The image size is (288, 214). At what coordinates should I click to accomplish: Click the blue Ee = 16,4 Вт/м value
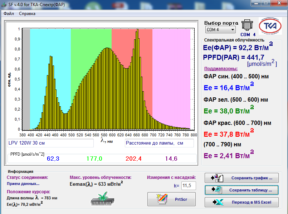coord(229,87)
